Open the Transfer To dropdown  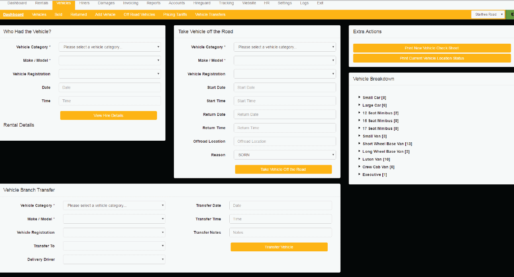coord(114,246)
